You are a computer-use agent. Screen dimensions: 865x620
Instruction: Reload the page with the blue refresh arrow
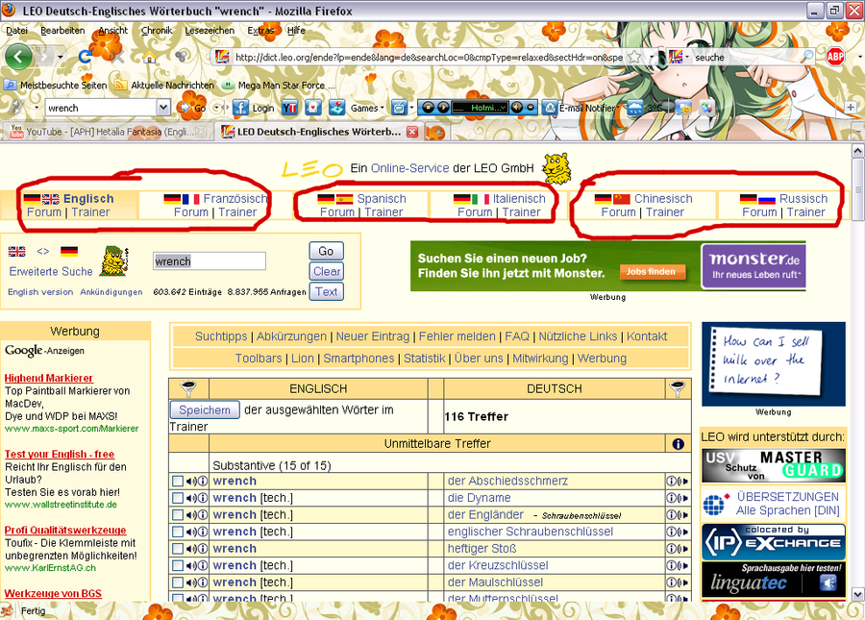click(86, 56)
